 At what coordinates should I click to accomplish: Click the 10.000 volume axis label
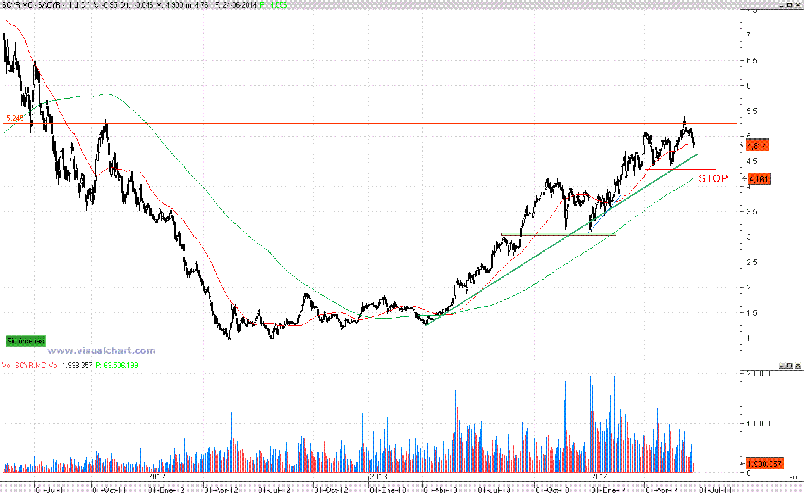(x=757, y=424)
